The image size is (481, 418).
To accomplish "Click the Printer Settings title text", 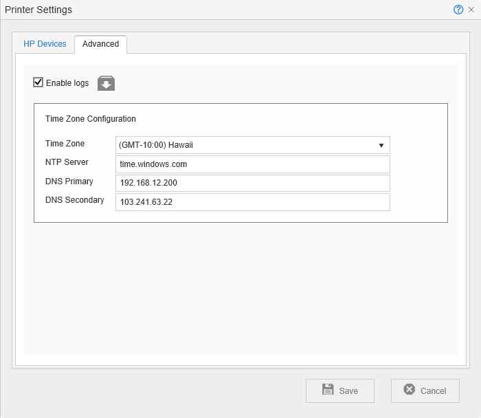I will pyautogui.click(x=38, y=10).
